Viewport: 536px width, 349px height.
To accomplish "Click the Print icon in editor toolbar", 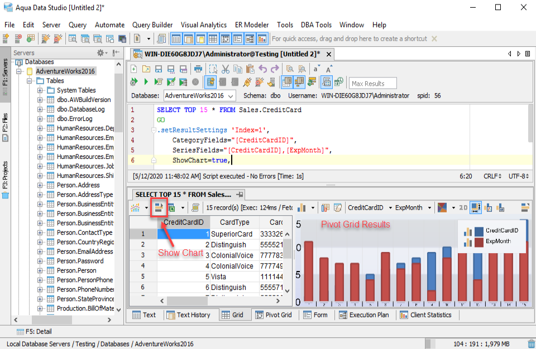I will [198, 69].
